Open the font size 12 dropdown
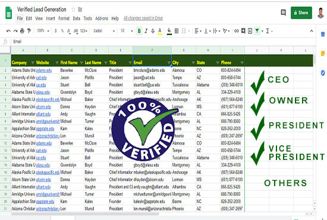 pos(127,31)
